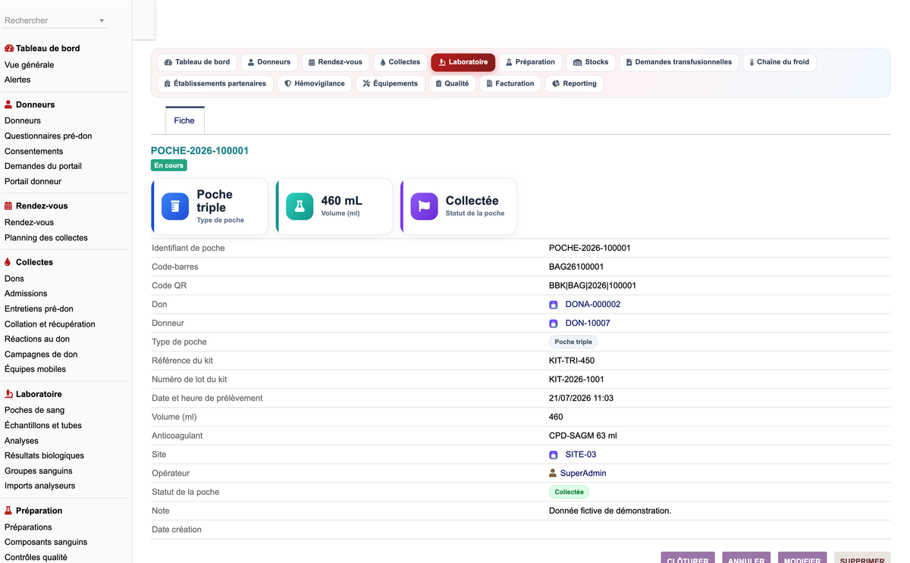910x563 pixels.
Task: Click the Donneurs person icon in sidebar heading
Action: (x=9, y=105)
